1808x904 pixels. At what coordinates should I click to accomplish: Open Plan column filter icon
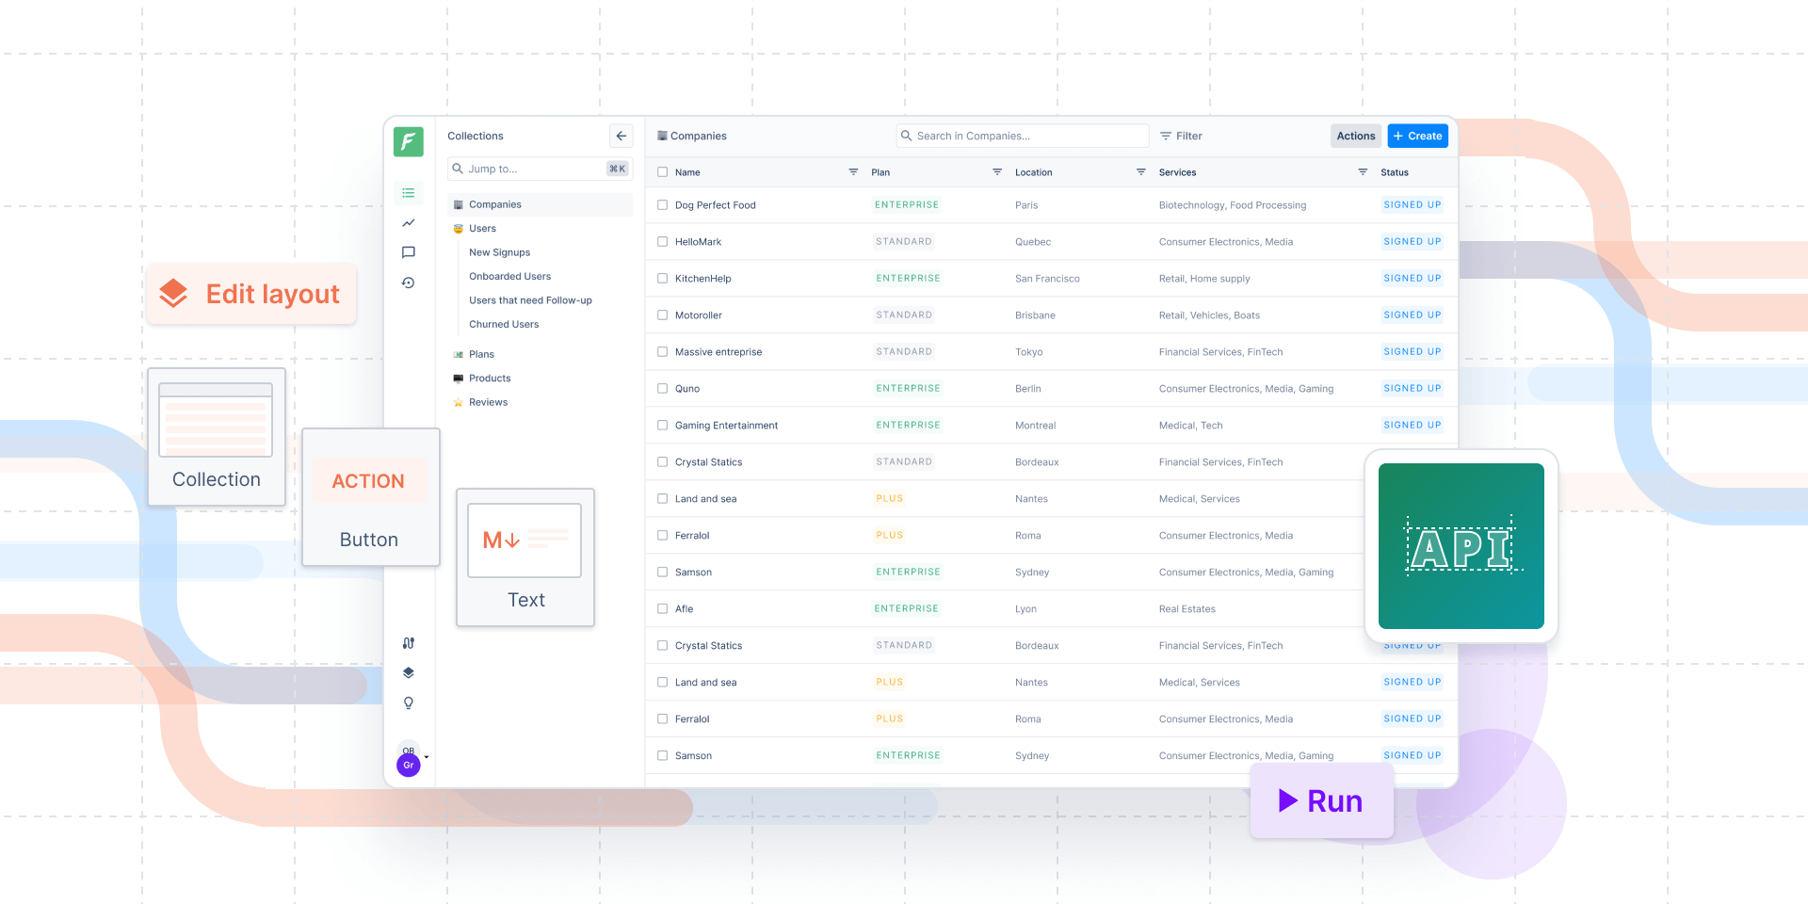[997, 172]
